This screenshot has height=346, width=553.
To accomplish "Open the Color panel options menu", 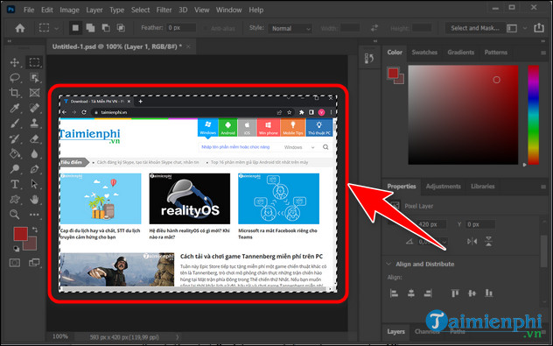I will point(543,53).
